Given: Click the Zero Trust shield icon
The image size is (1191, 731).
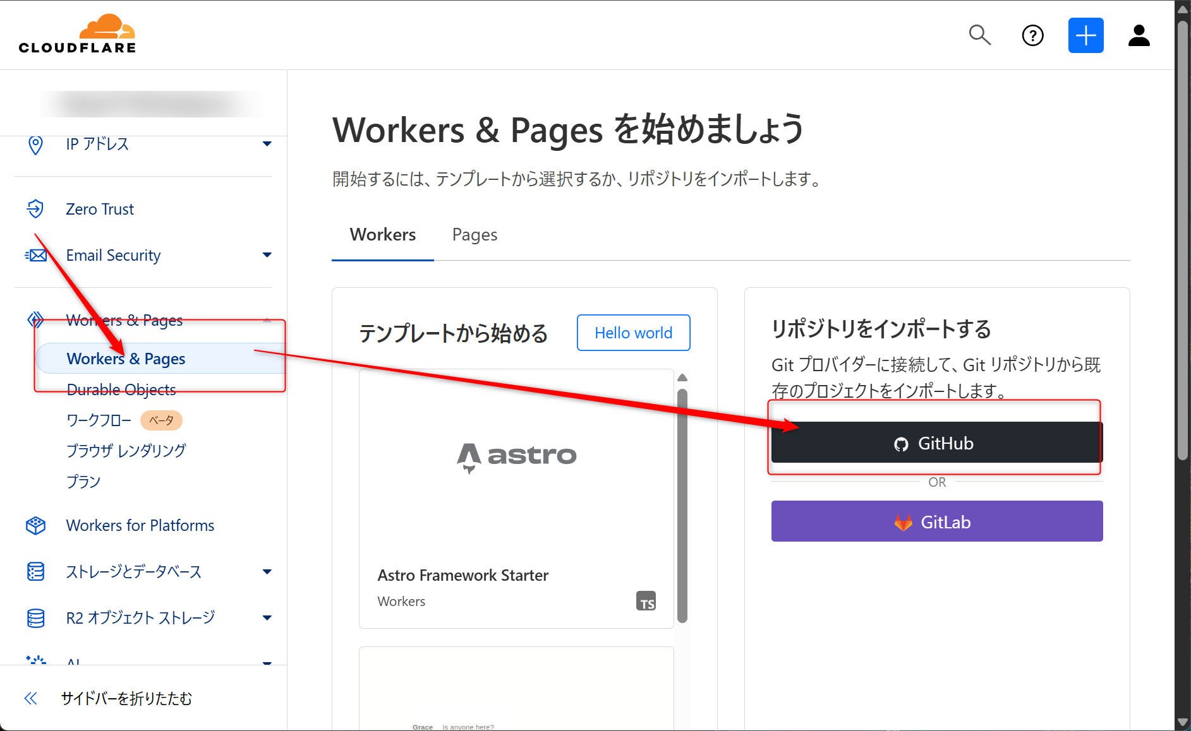Looking at the screenshot, I should point(36,209).
